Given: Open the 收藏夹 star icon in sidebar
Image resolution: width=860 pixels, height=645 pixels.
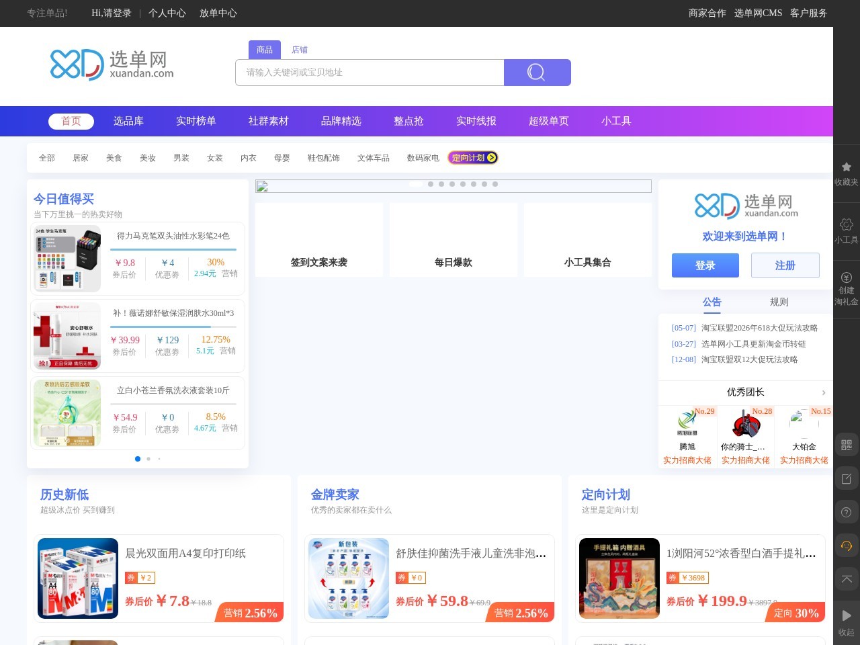Looking at the screenshot, I should click(x=847, y=167).
